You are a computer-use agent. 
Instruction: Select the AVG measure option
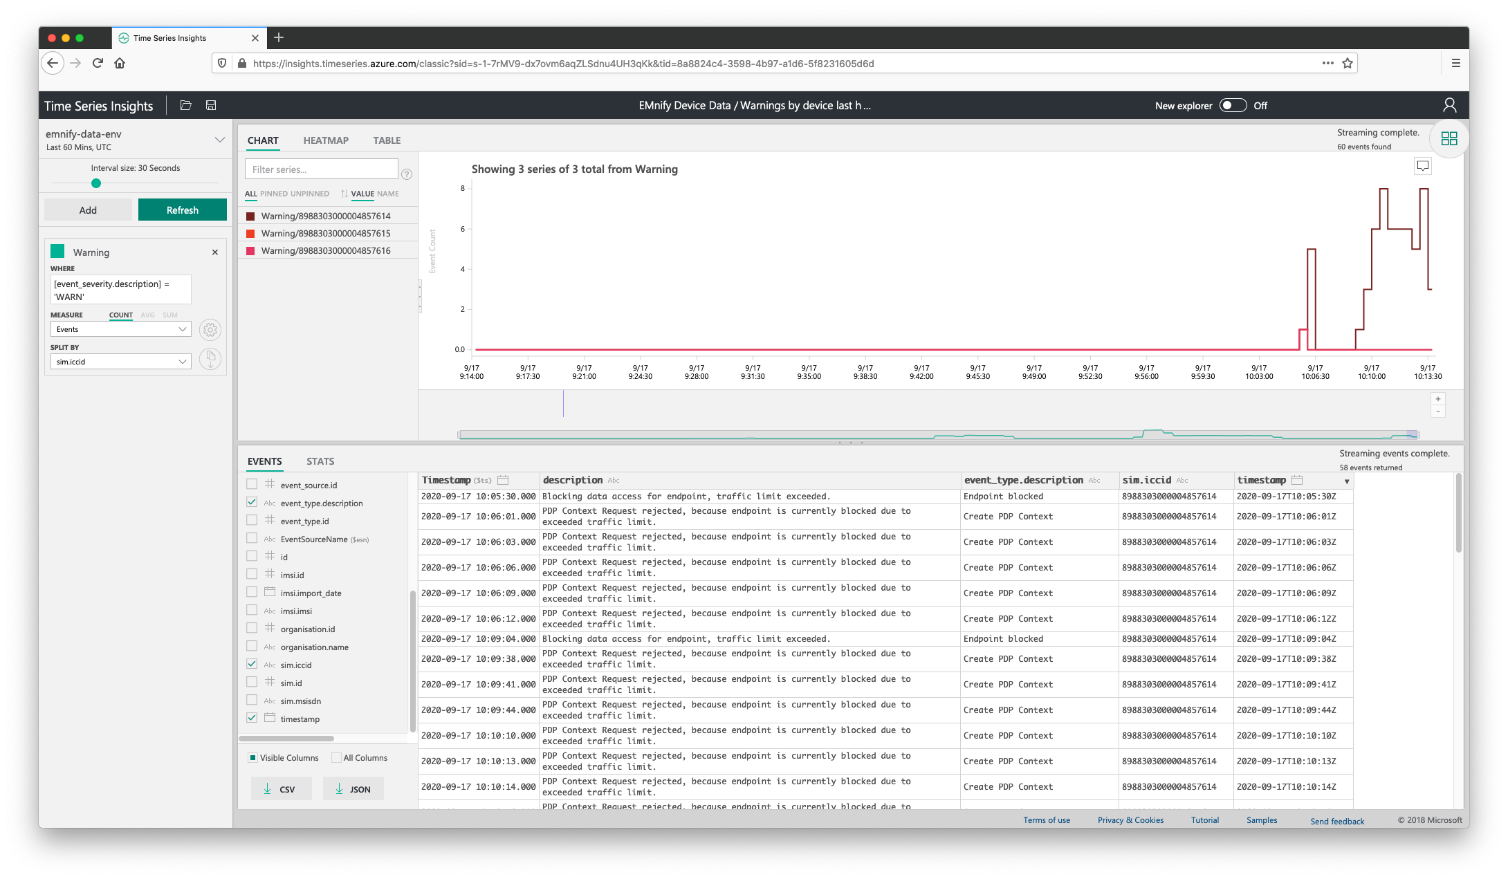(148, 315)
